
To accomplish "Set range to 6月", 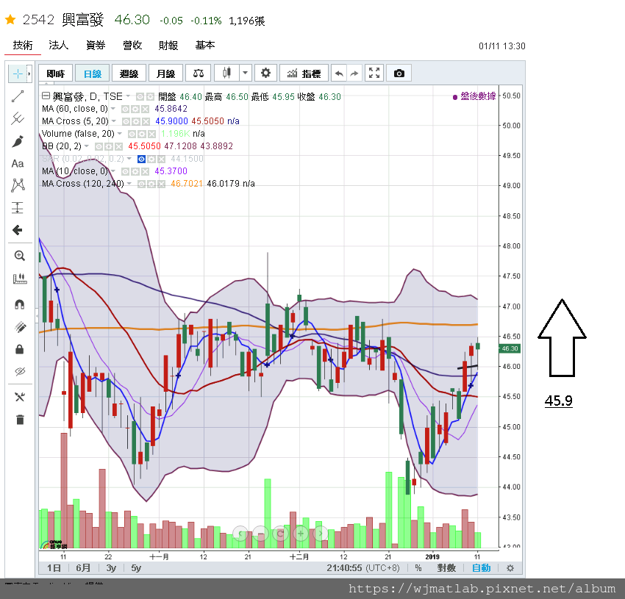I will 83,568.
